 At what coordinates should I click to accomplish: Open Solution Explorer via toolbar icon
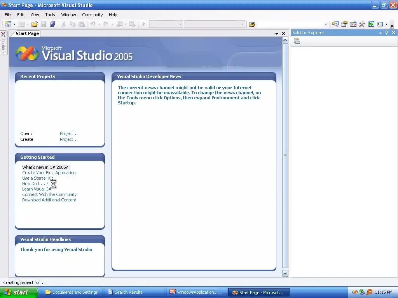335,24
